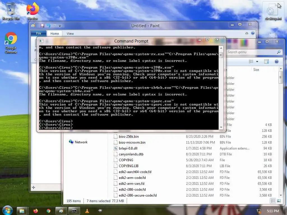Click the network tray icon
The width and height of the screenshot is (287, 215).
(259, 211)
